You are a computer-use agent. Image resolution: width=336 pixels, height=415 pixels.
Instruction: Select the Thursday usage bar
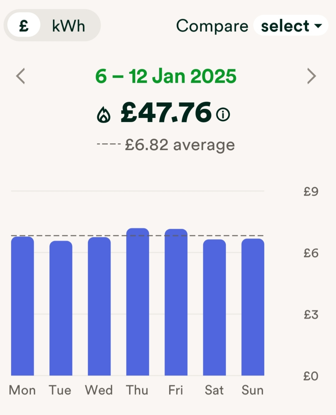[x=138, y=302]
